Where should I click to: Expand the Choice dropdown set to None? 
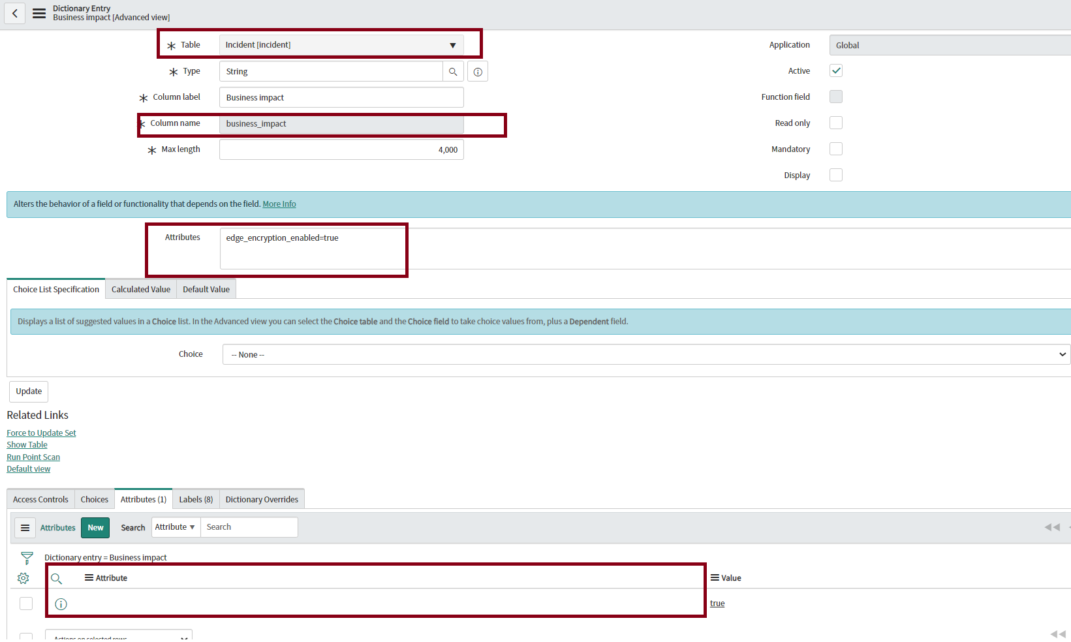tap(645, 354)
